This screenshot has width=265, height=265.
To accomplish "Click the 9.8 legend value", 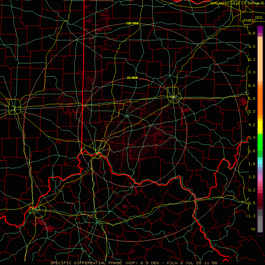I will 252,33.
